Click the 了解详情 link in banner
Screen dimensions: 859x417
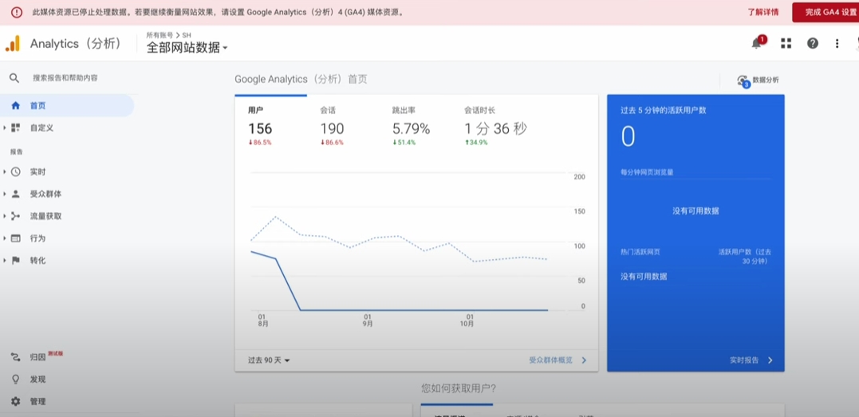762,12
